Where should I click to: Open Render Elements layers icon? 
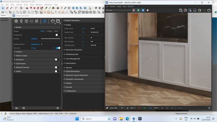32,21
